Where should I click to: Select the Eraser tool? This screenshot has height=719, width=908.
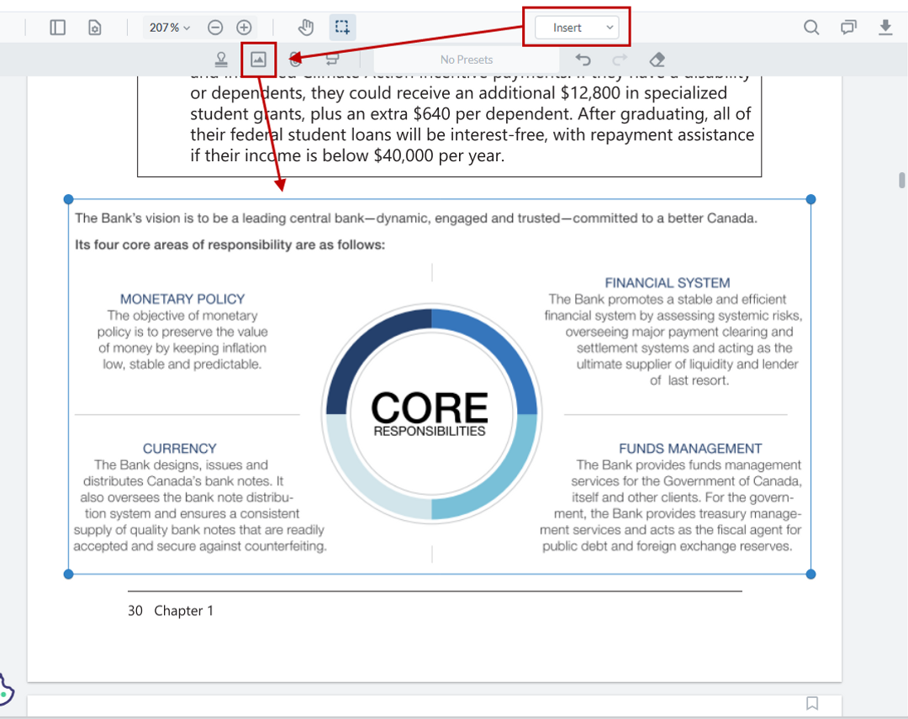(657, 59)
